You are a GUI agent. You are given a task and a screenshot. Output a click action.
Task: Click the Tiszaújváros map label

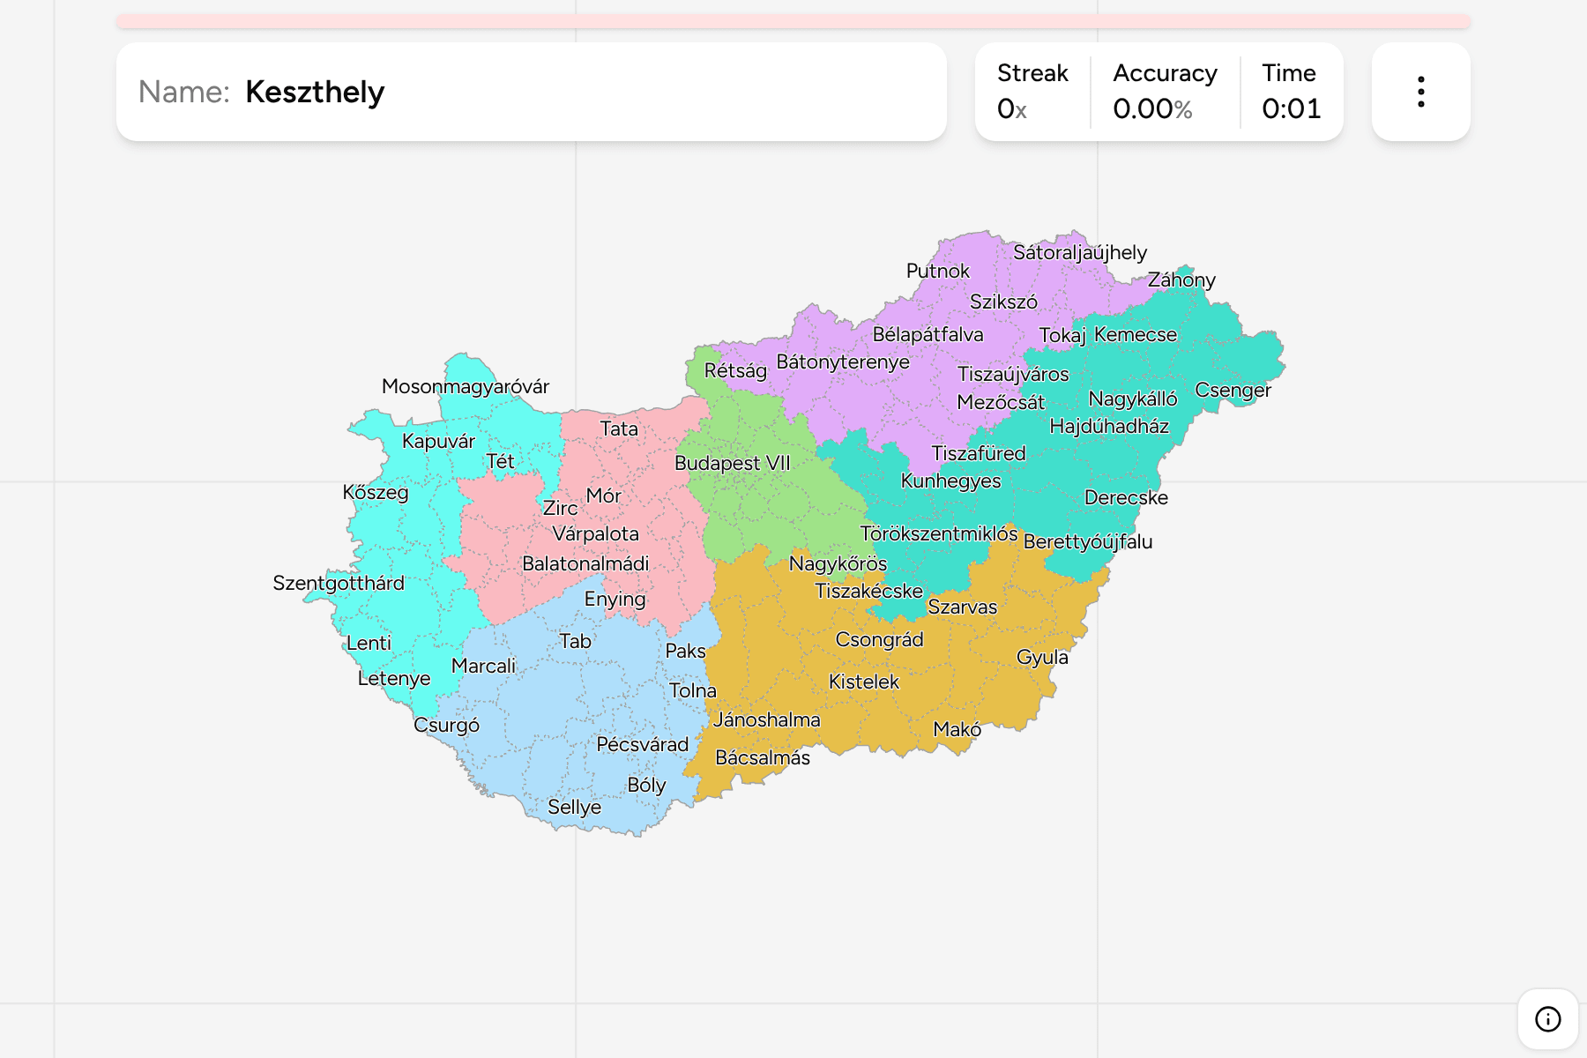click(x=1013, y=374)
